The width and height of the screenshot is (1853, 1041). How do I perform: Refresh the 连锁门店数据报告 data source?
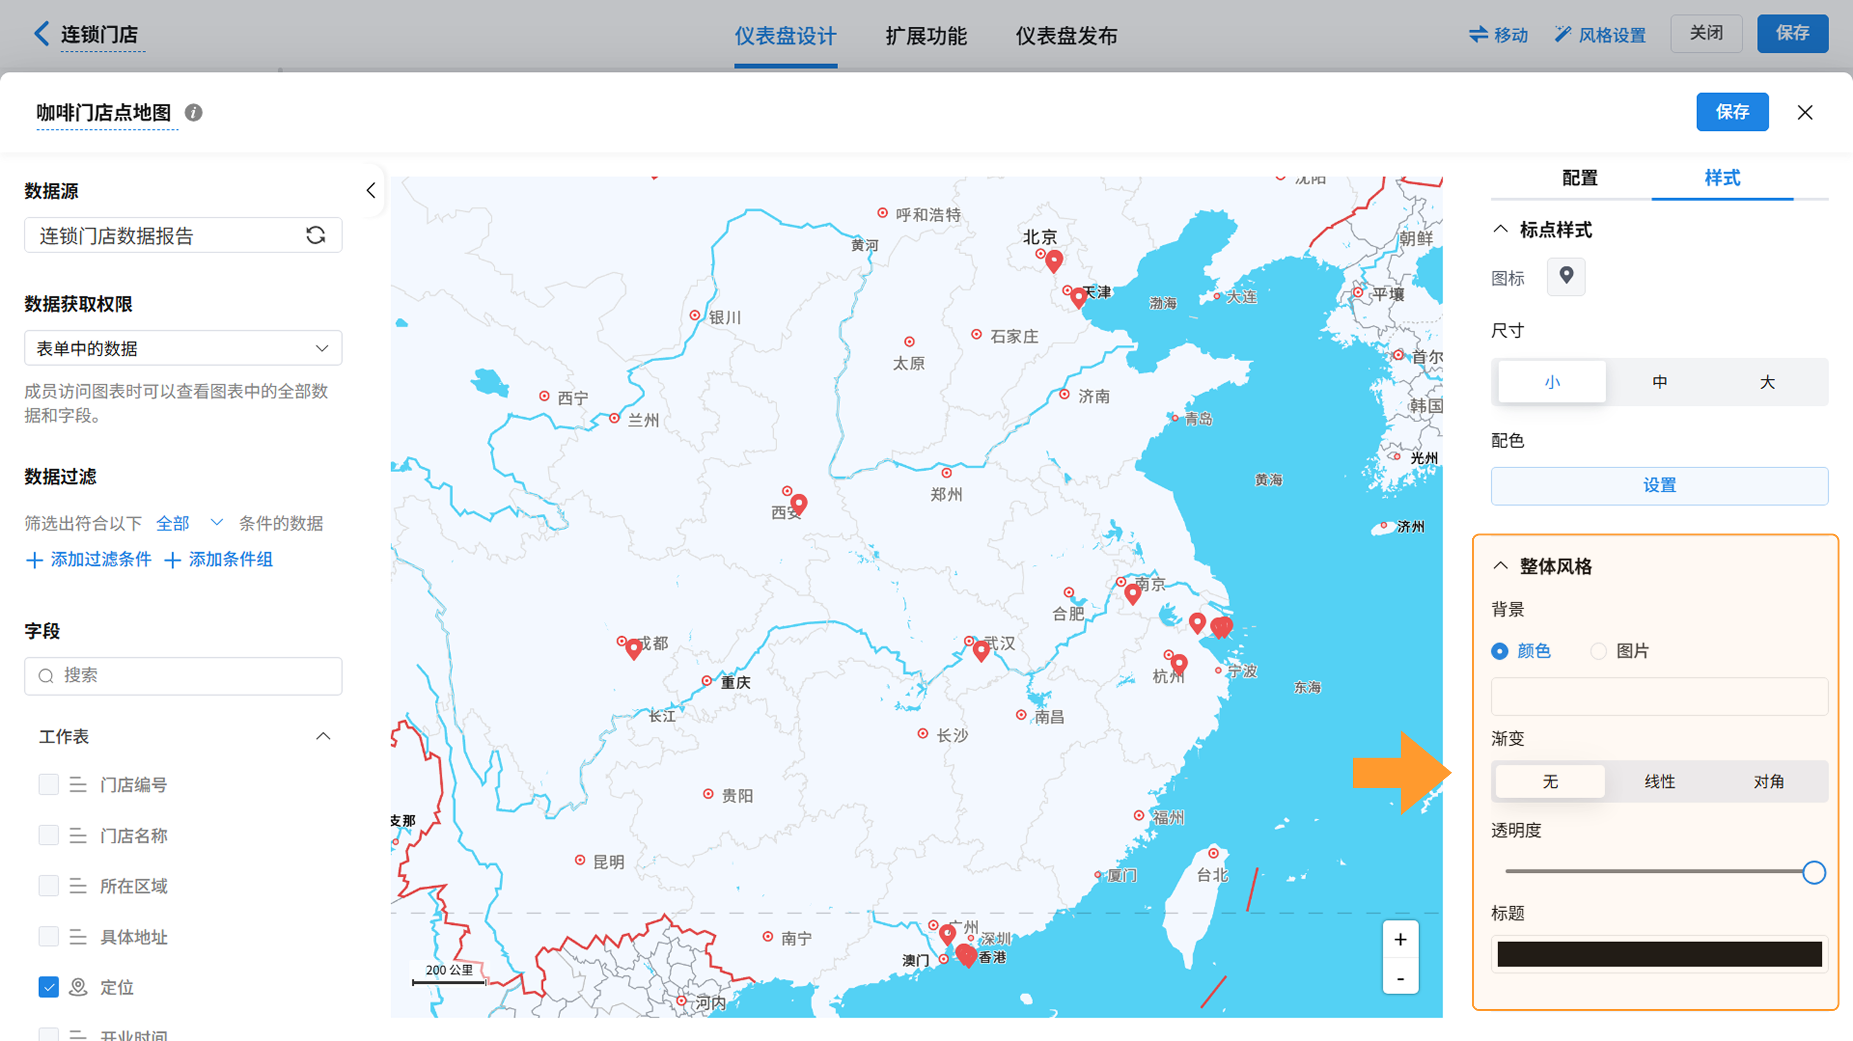pyautogui.click(x=316, y=235)
